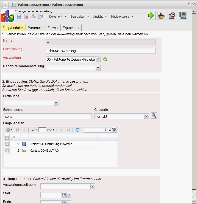Open the Auswertungszeitraum dropdown
This screenshot has height=204, width=197.
(93, 187)
